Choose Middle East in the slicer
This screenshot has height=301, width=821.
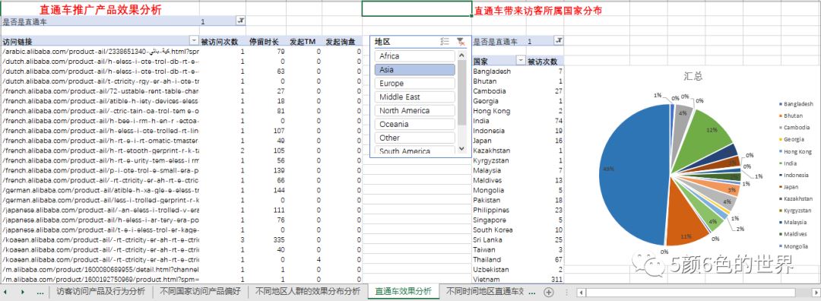(x=415, y=97)
